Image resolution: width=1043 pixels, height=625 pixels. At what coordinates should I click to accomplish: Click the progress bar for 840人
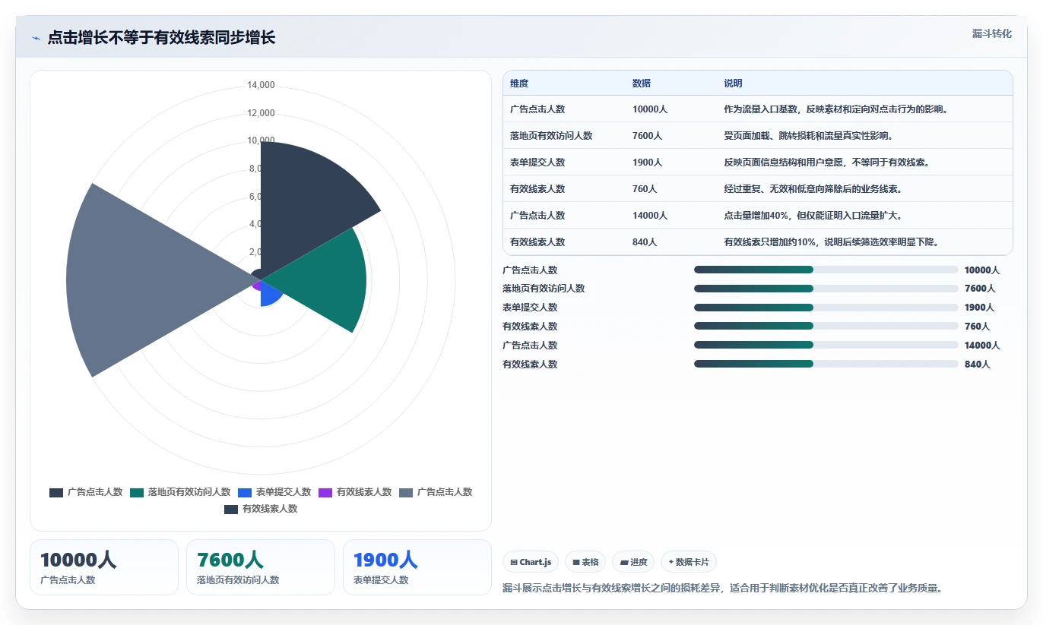pyautogui.click(x=826, y=365)
